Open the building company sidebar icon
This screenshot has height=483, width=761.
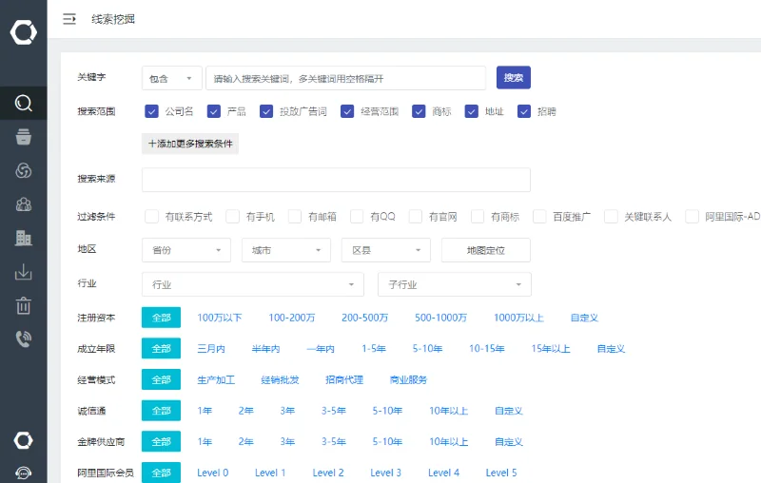pos(23,238)
